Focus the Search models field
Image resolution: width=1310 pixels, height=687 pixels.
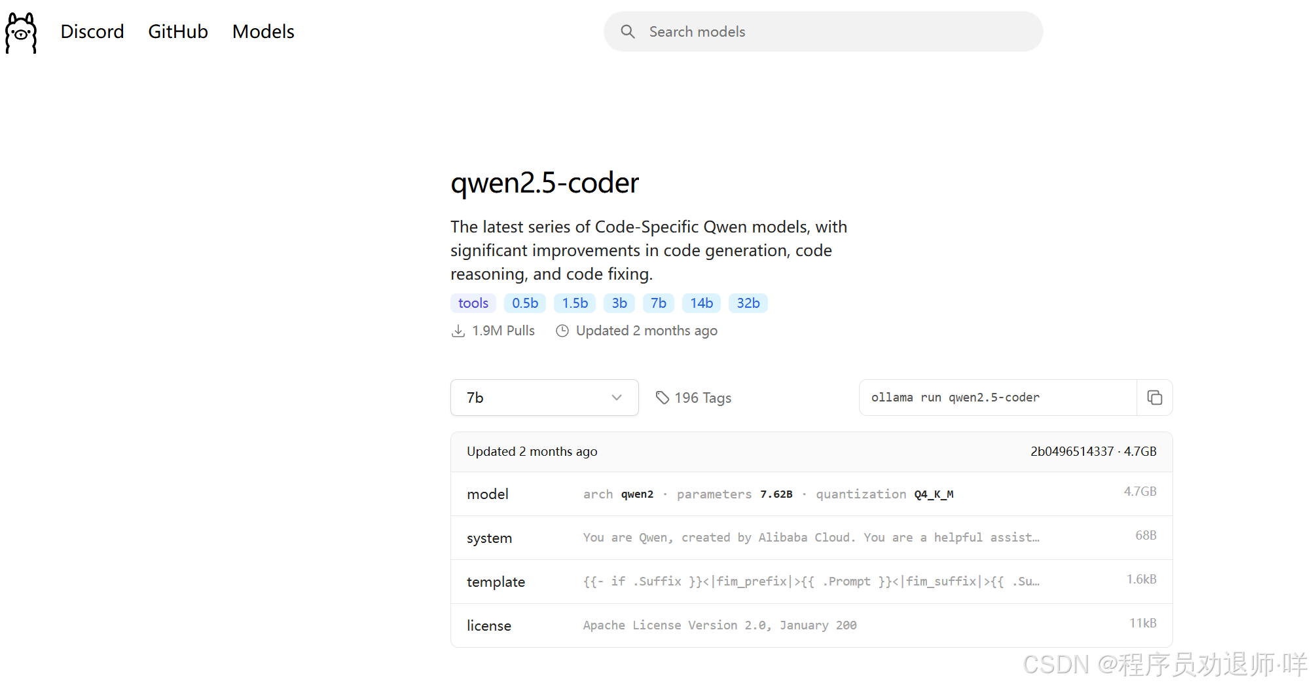tap(823, 31)
